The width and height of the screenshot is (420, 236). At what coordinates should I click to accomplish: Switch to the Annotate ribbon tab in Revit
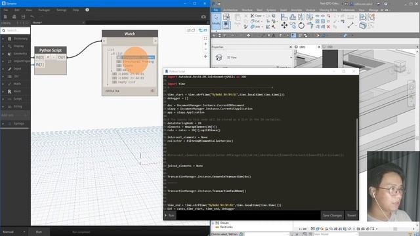(x=296, y=10)
